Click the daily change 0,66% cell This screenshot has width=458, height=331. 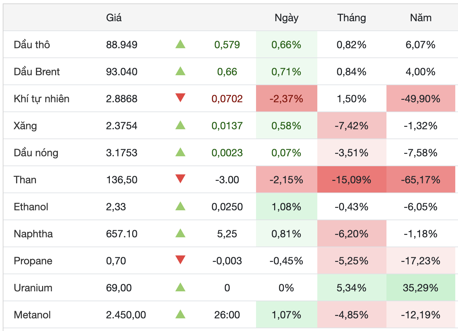click(x=287, y=44)
